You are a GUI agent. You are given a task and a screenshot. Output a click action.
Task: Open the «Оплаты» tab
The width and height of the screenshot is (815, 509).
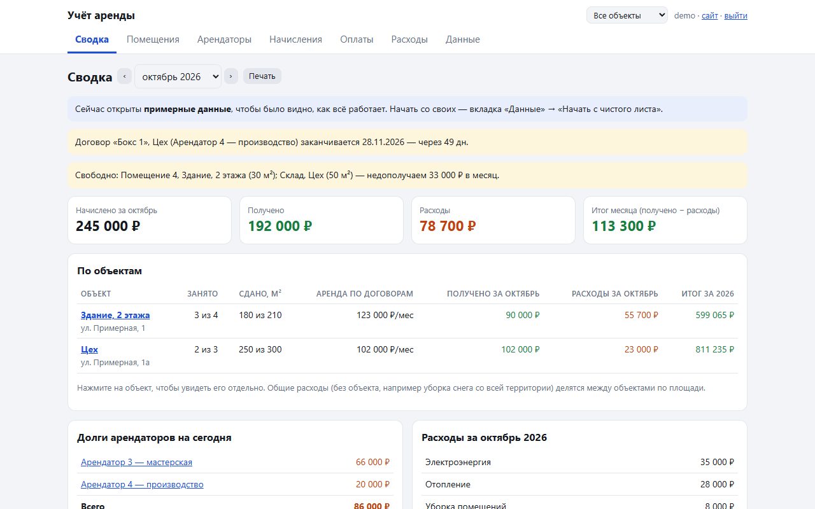tap(357, 39)
